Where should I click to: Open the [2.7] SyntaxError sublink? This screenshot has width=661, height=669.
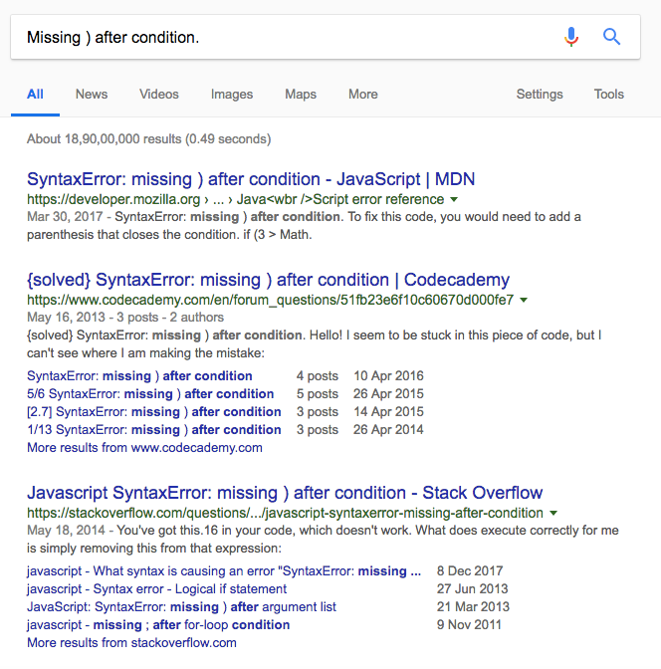pyautogui.click(x=154, y=412)
